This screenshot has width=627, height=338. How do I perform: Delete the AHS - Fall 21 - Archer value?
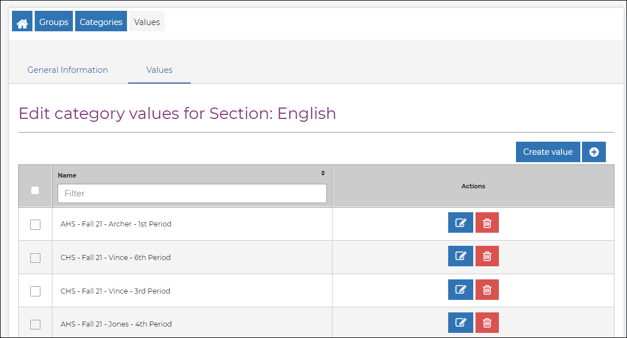(487, 222)
